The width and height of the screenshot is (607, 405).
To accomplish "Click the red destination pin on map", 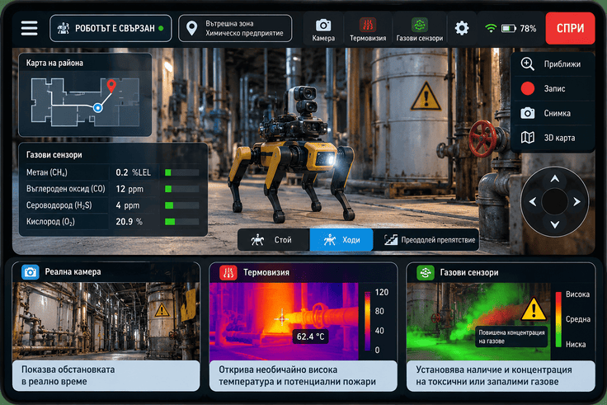I will pos(111,86).
